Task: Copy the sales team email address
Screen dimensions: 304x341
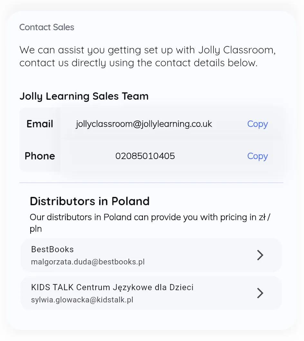Action: (257, 124)
